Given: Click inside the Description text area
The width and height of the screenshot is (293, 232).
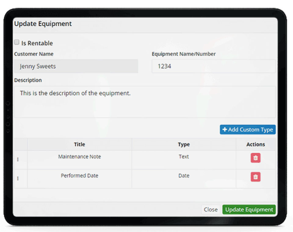Looking at the screenshot, I should pyautogui.click(x=145, y=102).
